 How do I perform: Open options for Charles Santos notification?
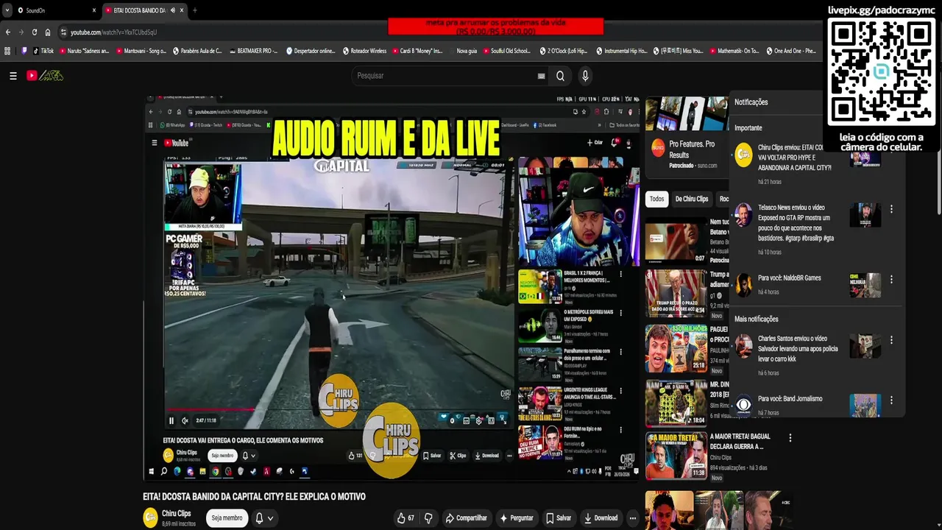[891, 340]
